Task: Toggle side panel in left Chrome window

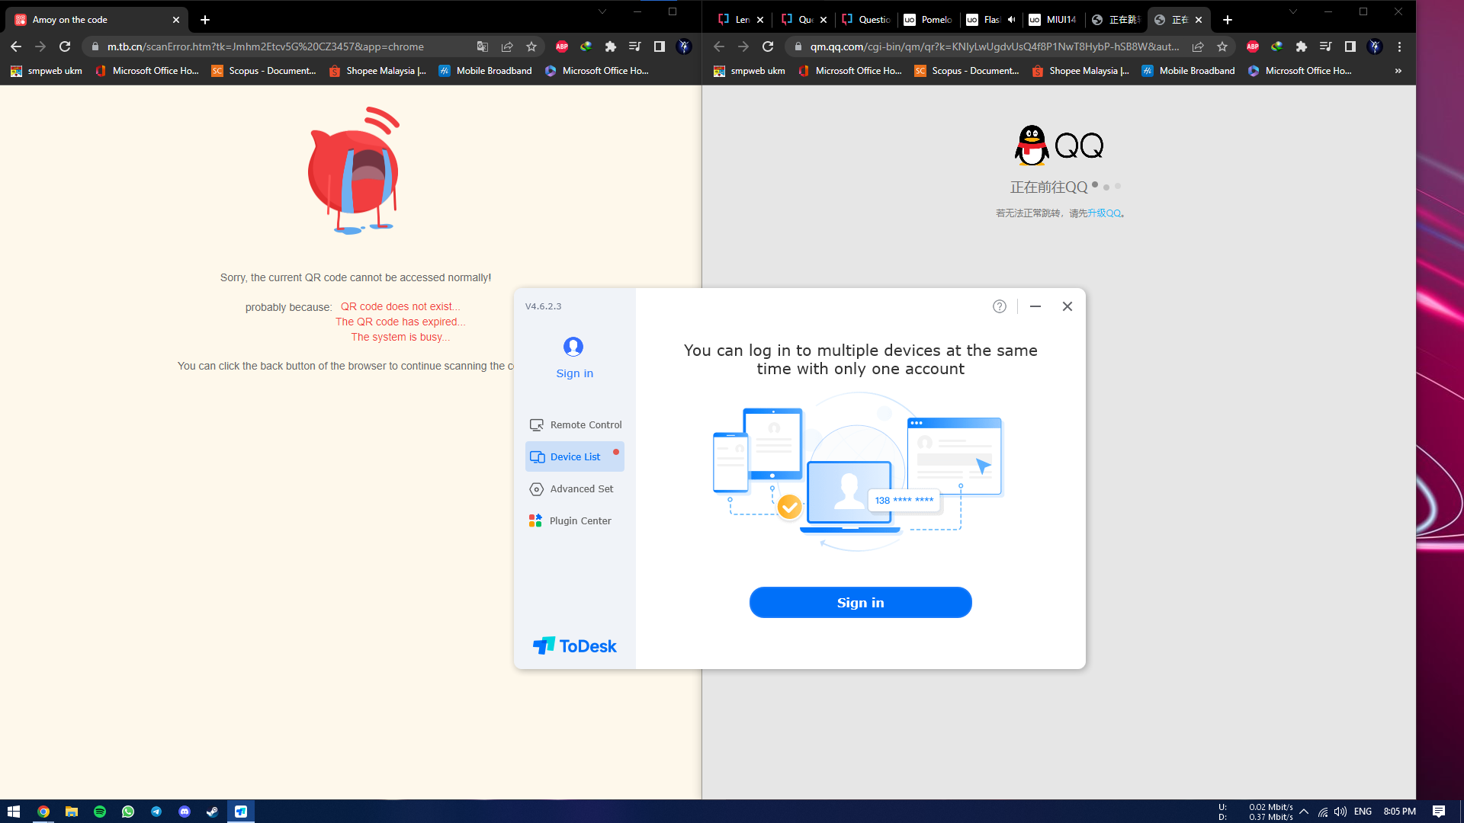Action: tap(660, 46)
